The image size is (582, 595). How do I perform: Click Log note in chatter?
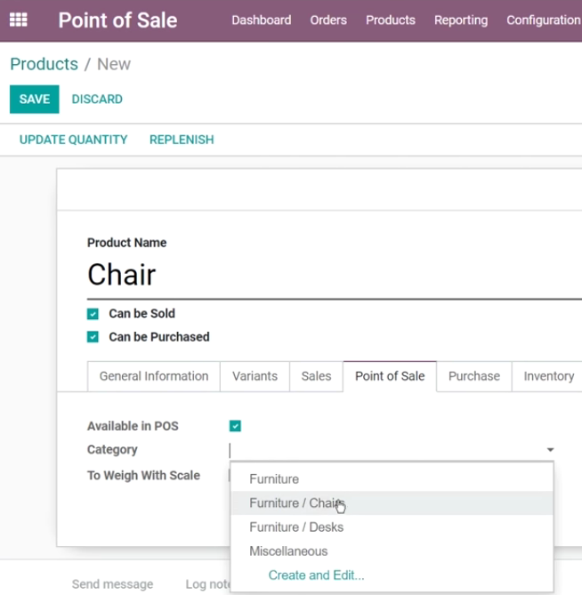(x=208, y=584)
